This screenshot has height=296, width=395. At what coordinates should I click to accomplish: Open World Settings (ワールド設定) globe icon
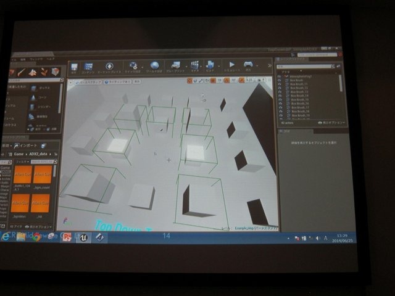click(x=154, y=65)
